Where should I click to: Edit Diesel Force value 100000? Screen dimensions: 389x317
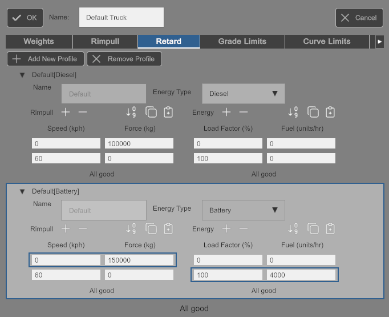point(139,143)
